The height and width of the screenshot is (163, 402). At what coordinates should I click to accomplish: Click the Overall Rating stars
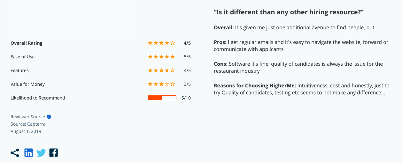161,43
